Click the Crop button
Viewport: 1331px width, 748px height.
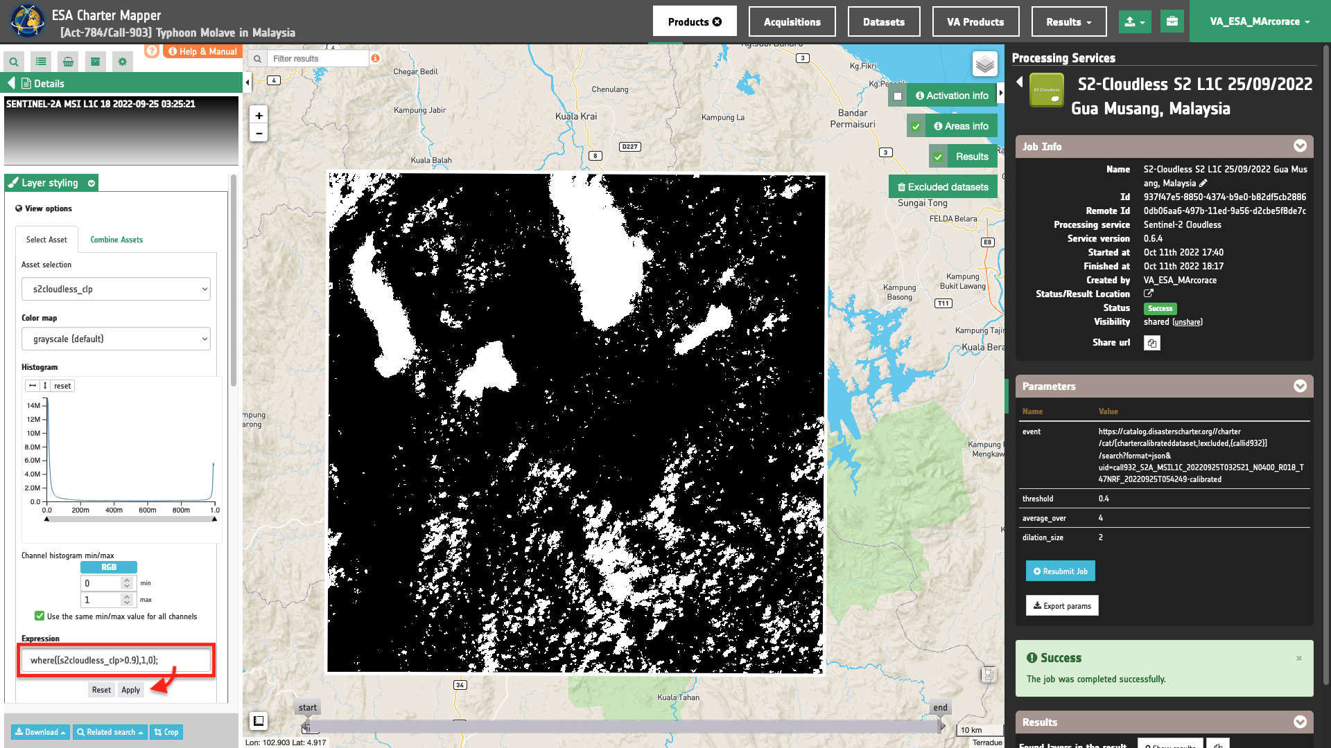(166, 732)
